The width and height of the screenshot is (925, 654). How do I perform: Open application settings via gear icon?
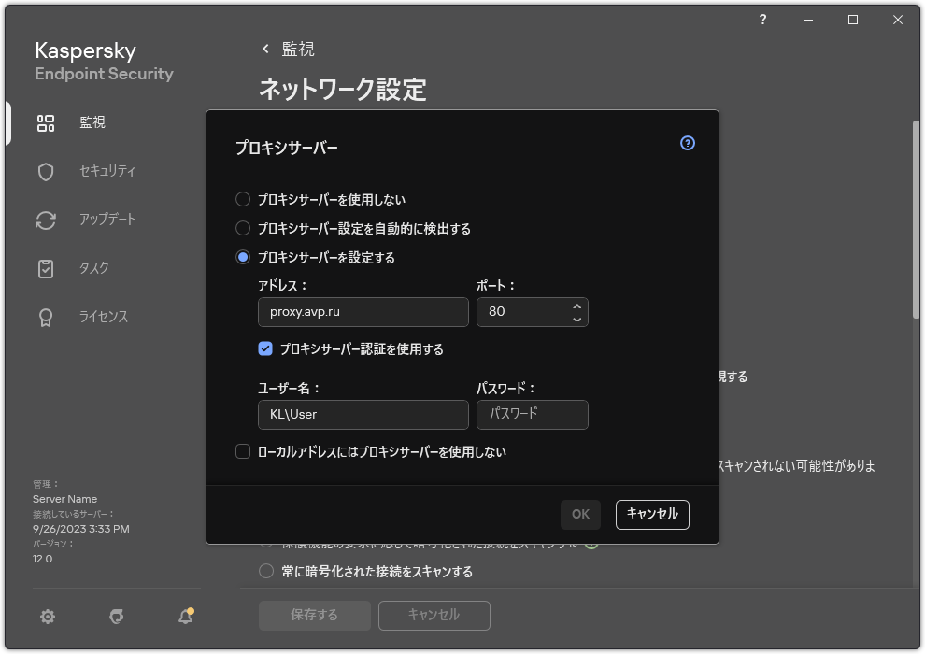tap(47, 617)
